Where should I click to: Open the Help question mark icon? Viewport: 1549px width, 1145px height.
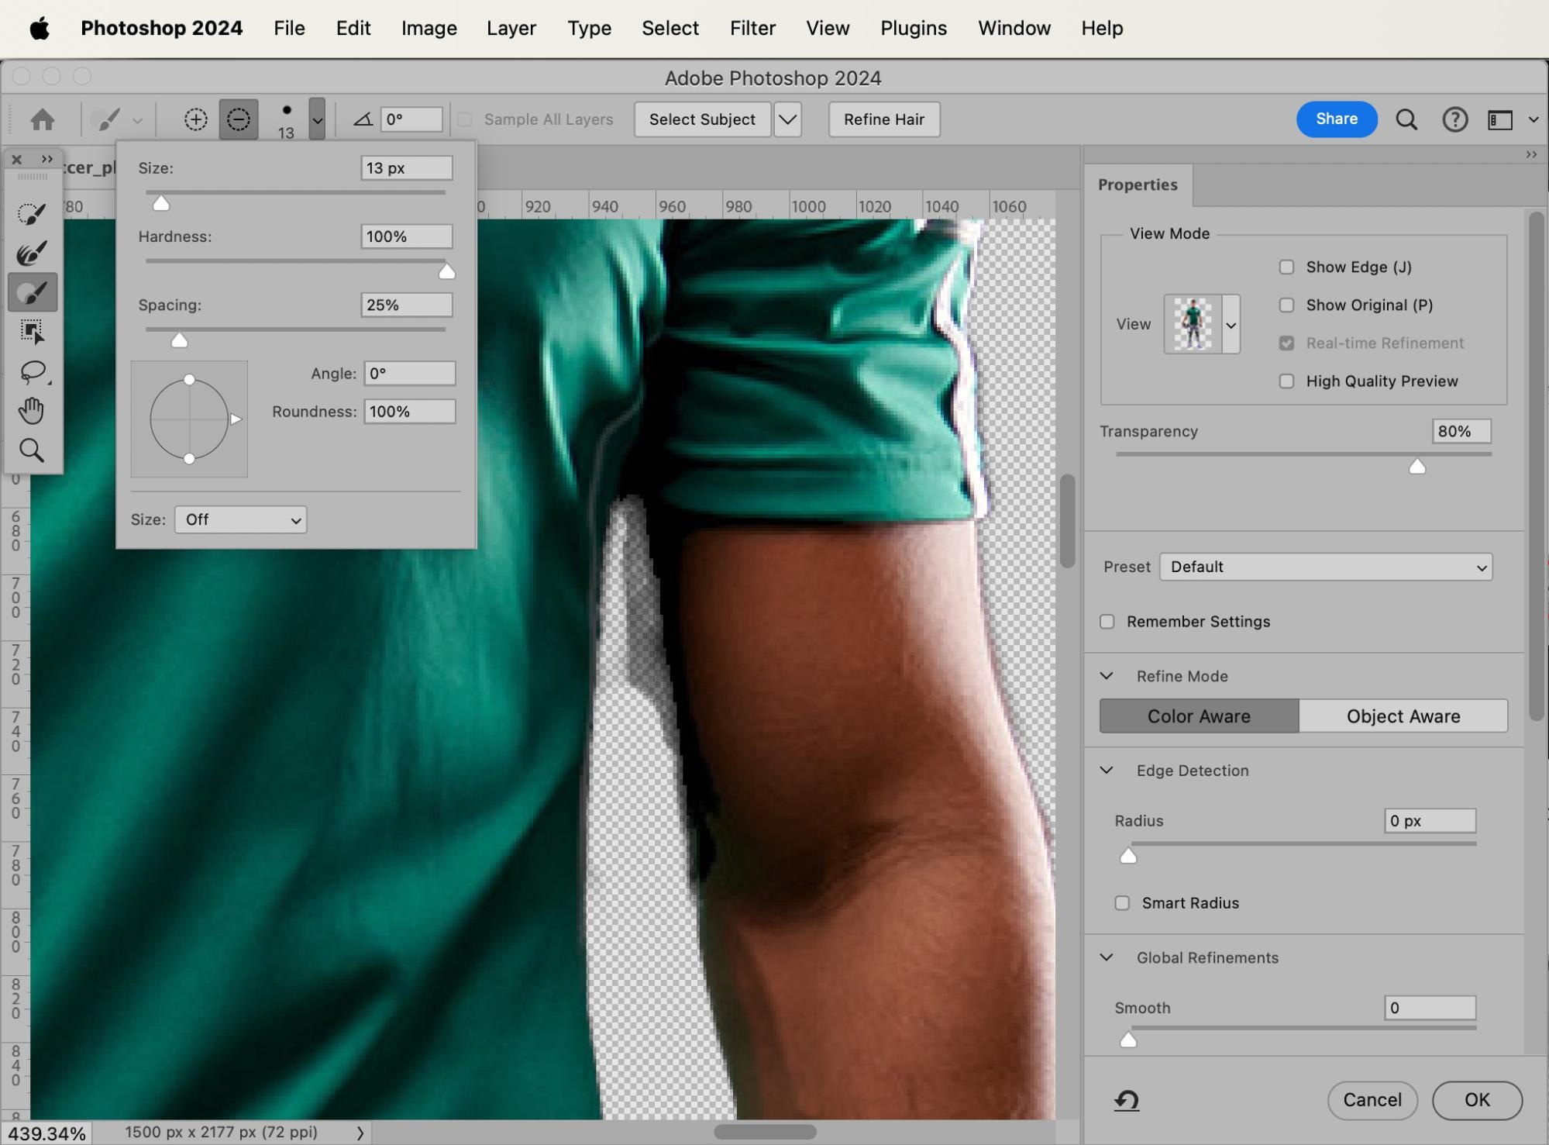tap(1454, 119)
